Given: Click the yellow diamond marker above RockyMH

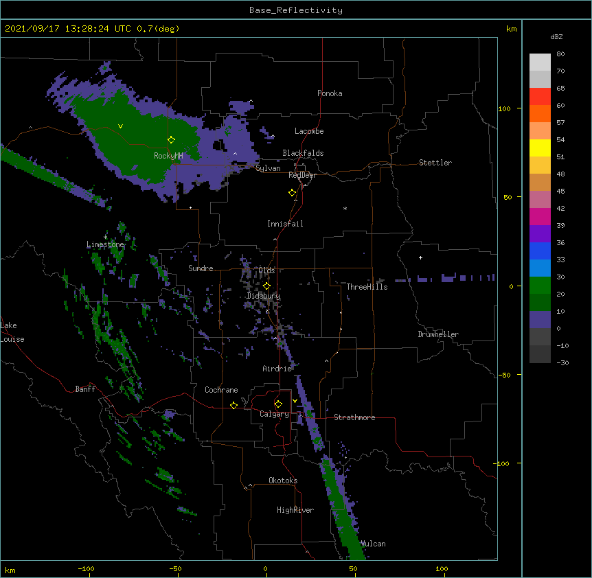Looking at the screenshot, I should tap(171, 140).
